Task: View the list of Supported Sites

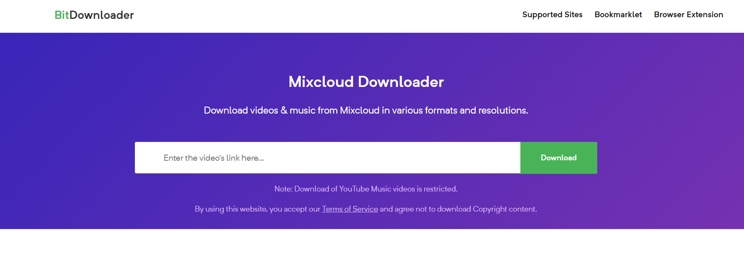Action: click(x=552, y=15)
